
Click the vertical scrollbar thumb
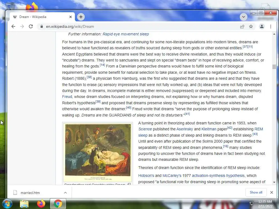274,67
